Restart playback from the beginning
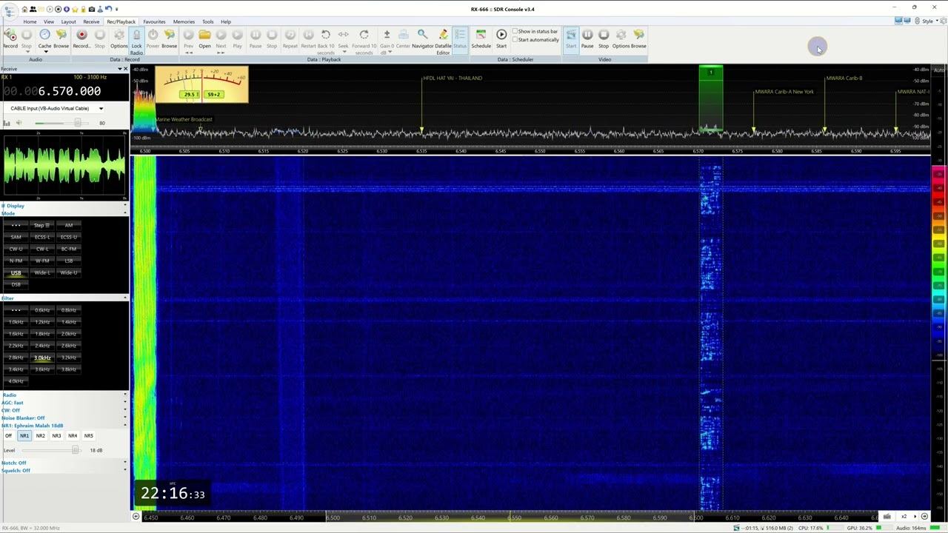 (x=308, y=38)
